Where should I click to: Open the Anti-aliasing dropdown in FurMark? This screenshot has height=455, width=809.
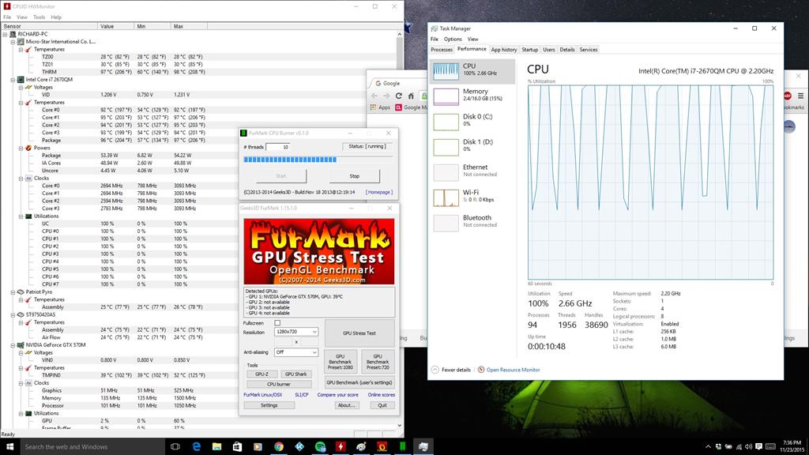pos(295,352)
